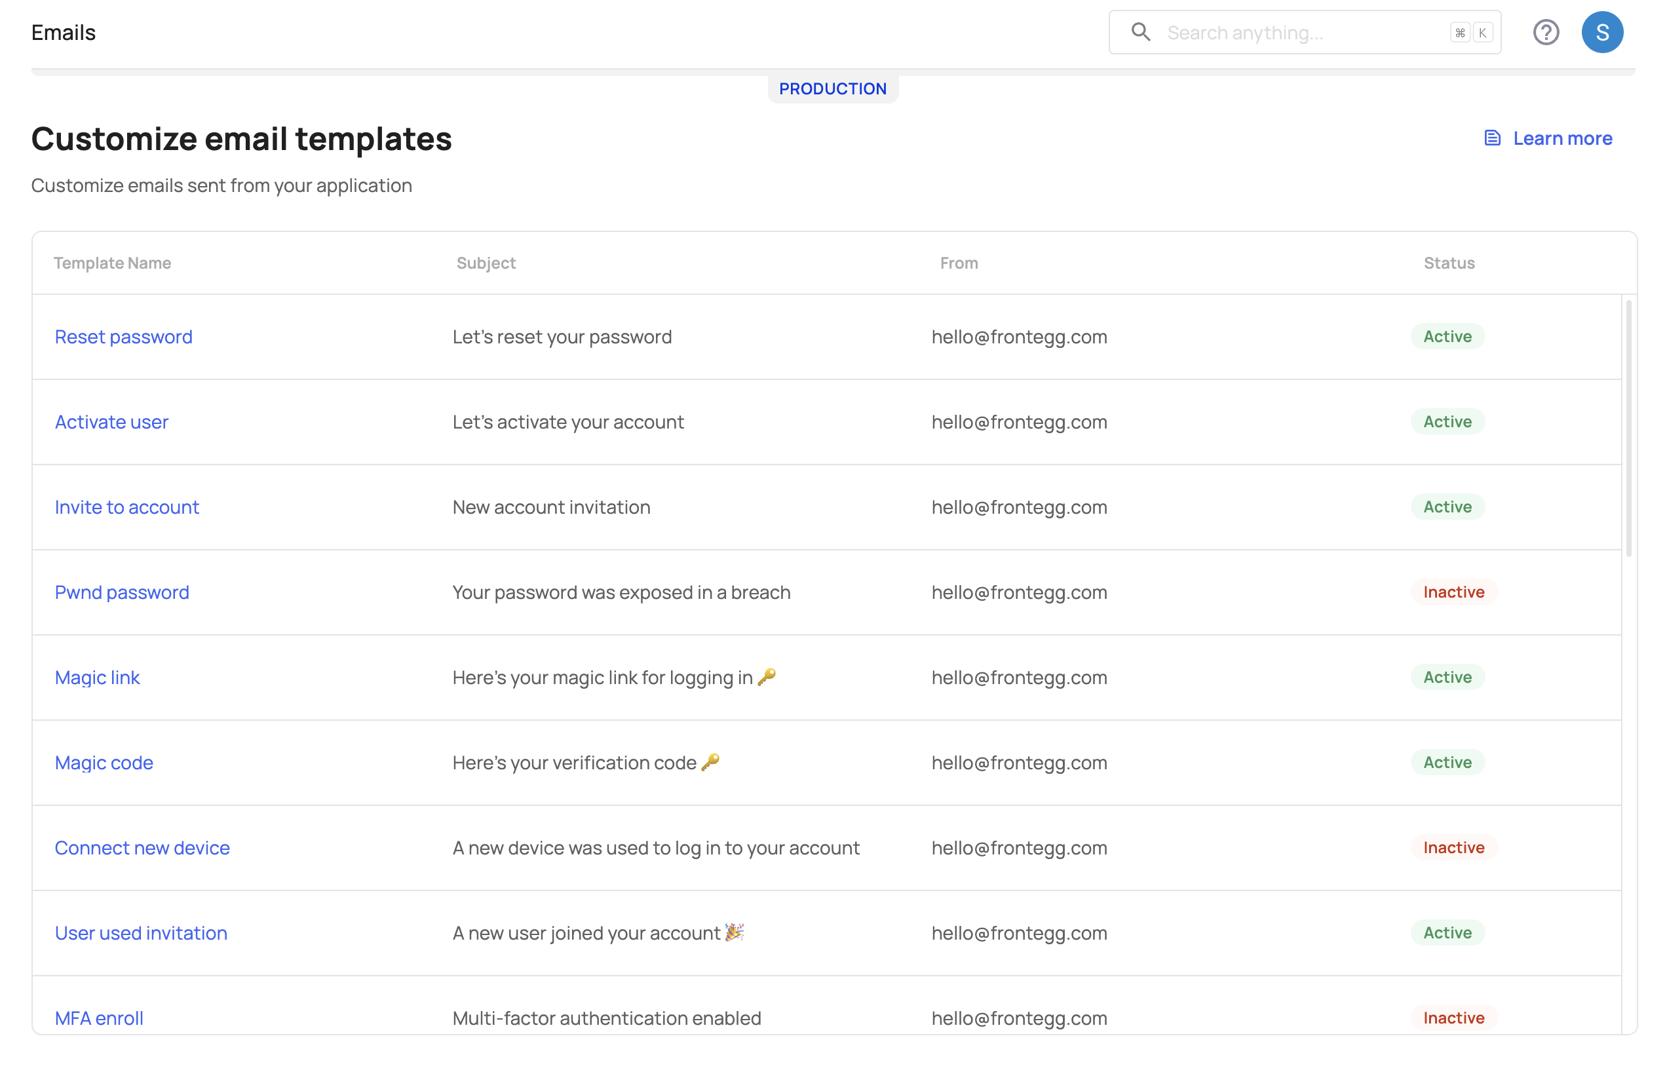Screen dimensions: 1667x1072
Task: Click the help question mark icon
Action: click(1549, 31)
